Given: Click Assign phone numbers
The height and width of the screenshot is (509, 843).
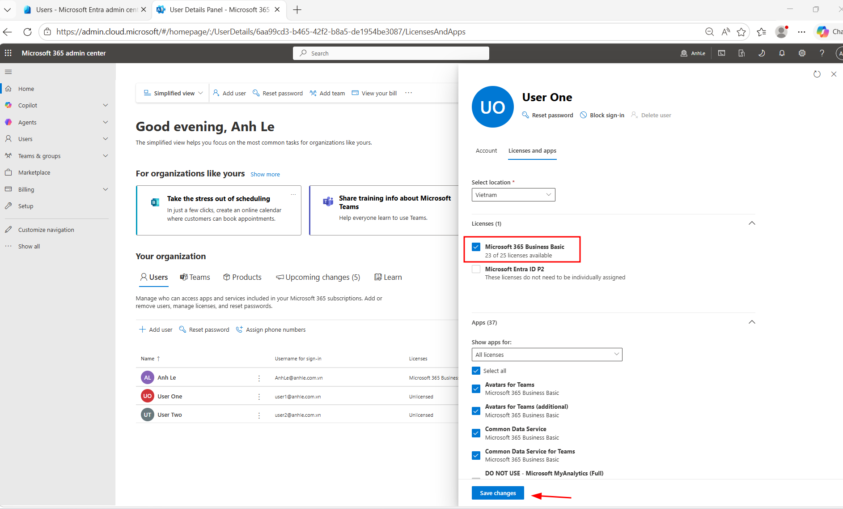Looking at the screenshot, I should [x=271, y=329].
